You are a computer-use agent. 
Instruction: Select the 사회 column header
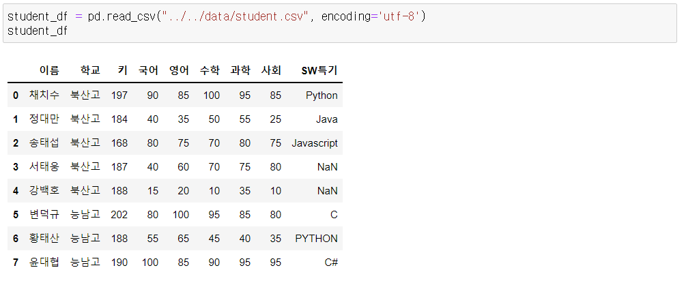point(271,70)
